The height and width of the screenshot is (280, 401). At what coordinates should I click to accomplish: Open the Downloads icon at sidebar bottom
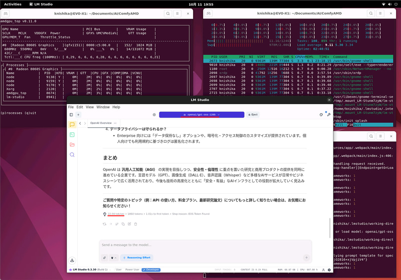(x=72, y=260)
